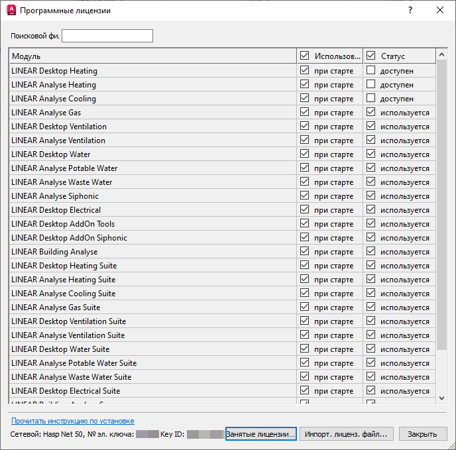This screenshot has width=456, height=450.
Task: Uncheck используется for LINEAR Analyse Gas
Action: click(370, 112)
